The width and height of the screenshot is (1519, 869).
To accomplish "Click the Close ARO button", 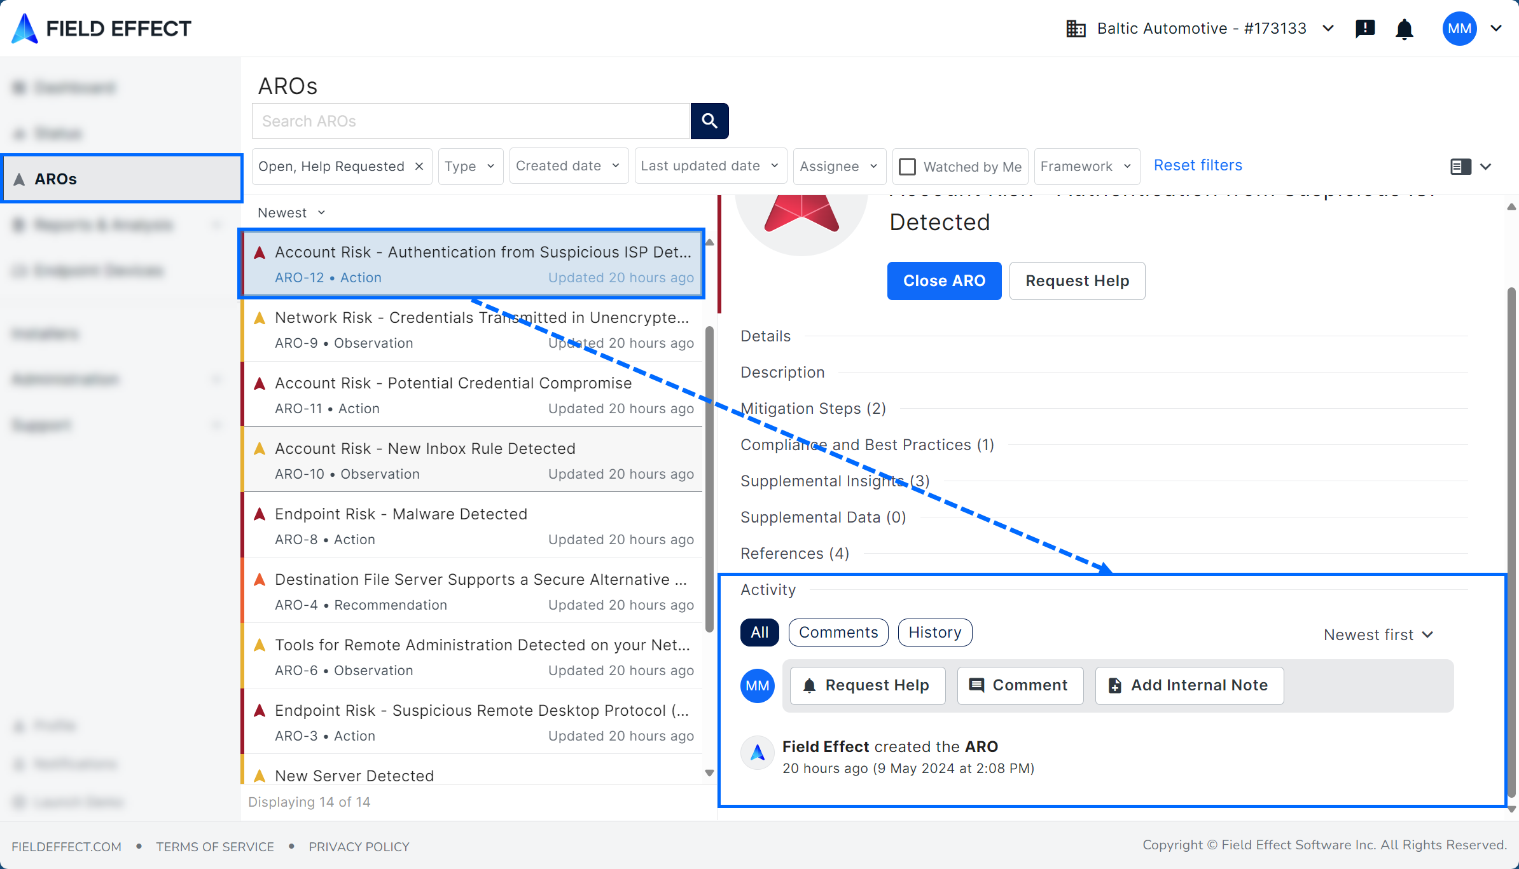I will pos(944,281).
